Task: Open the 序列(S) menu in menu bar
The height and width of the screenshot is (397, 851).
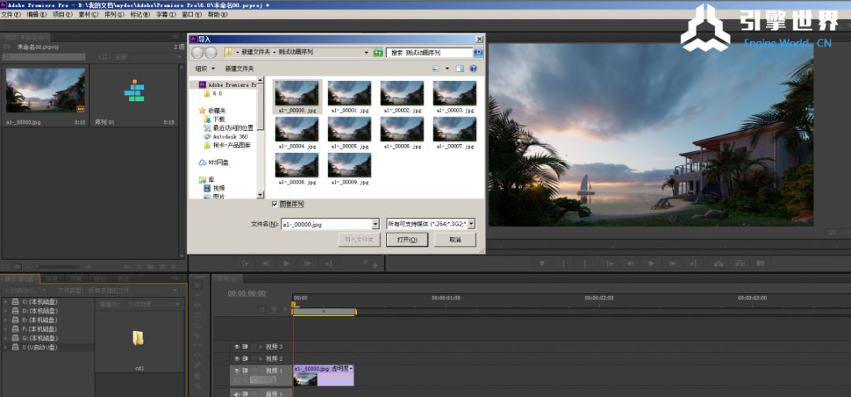Action: coord(114,14)
